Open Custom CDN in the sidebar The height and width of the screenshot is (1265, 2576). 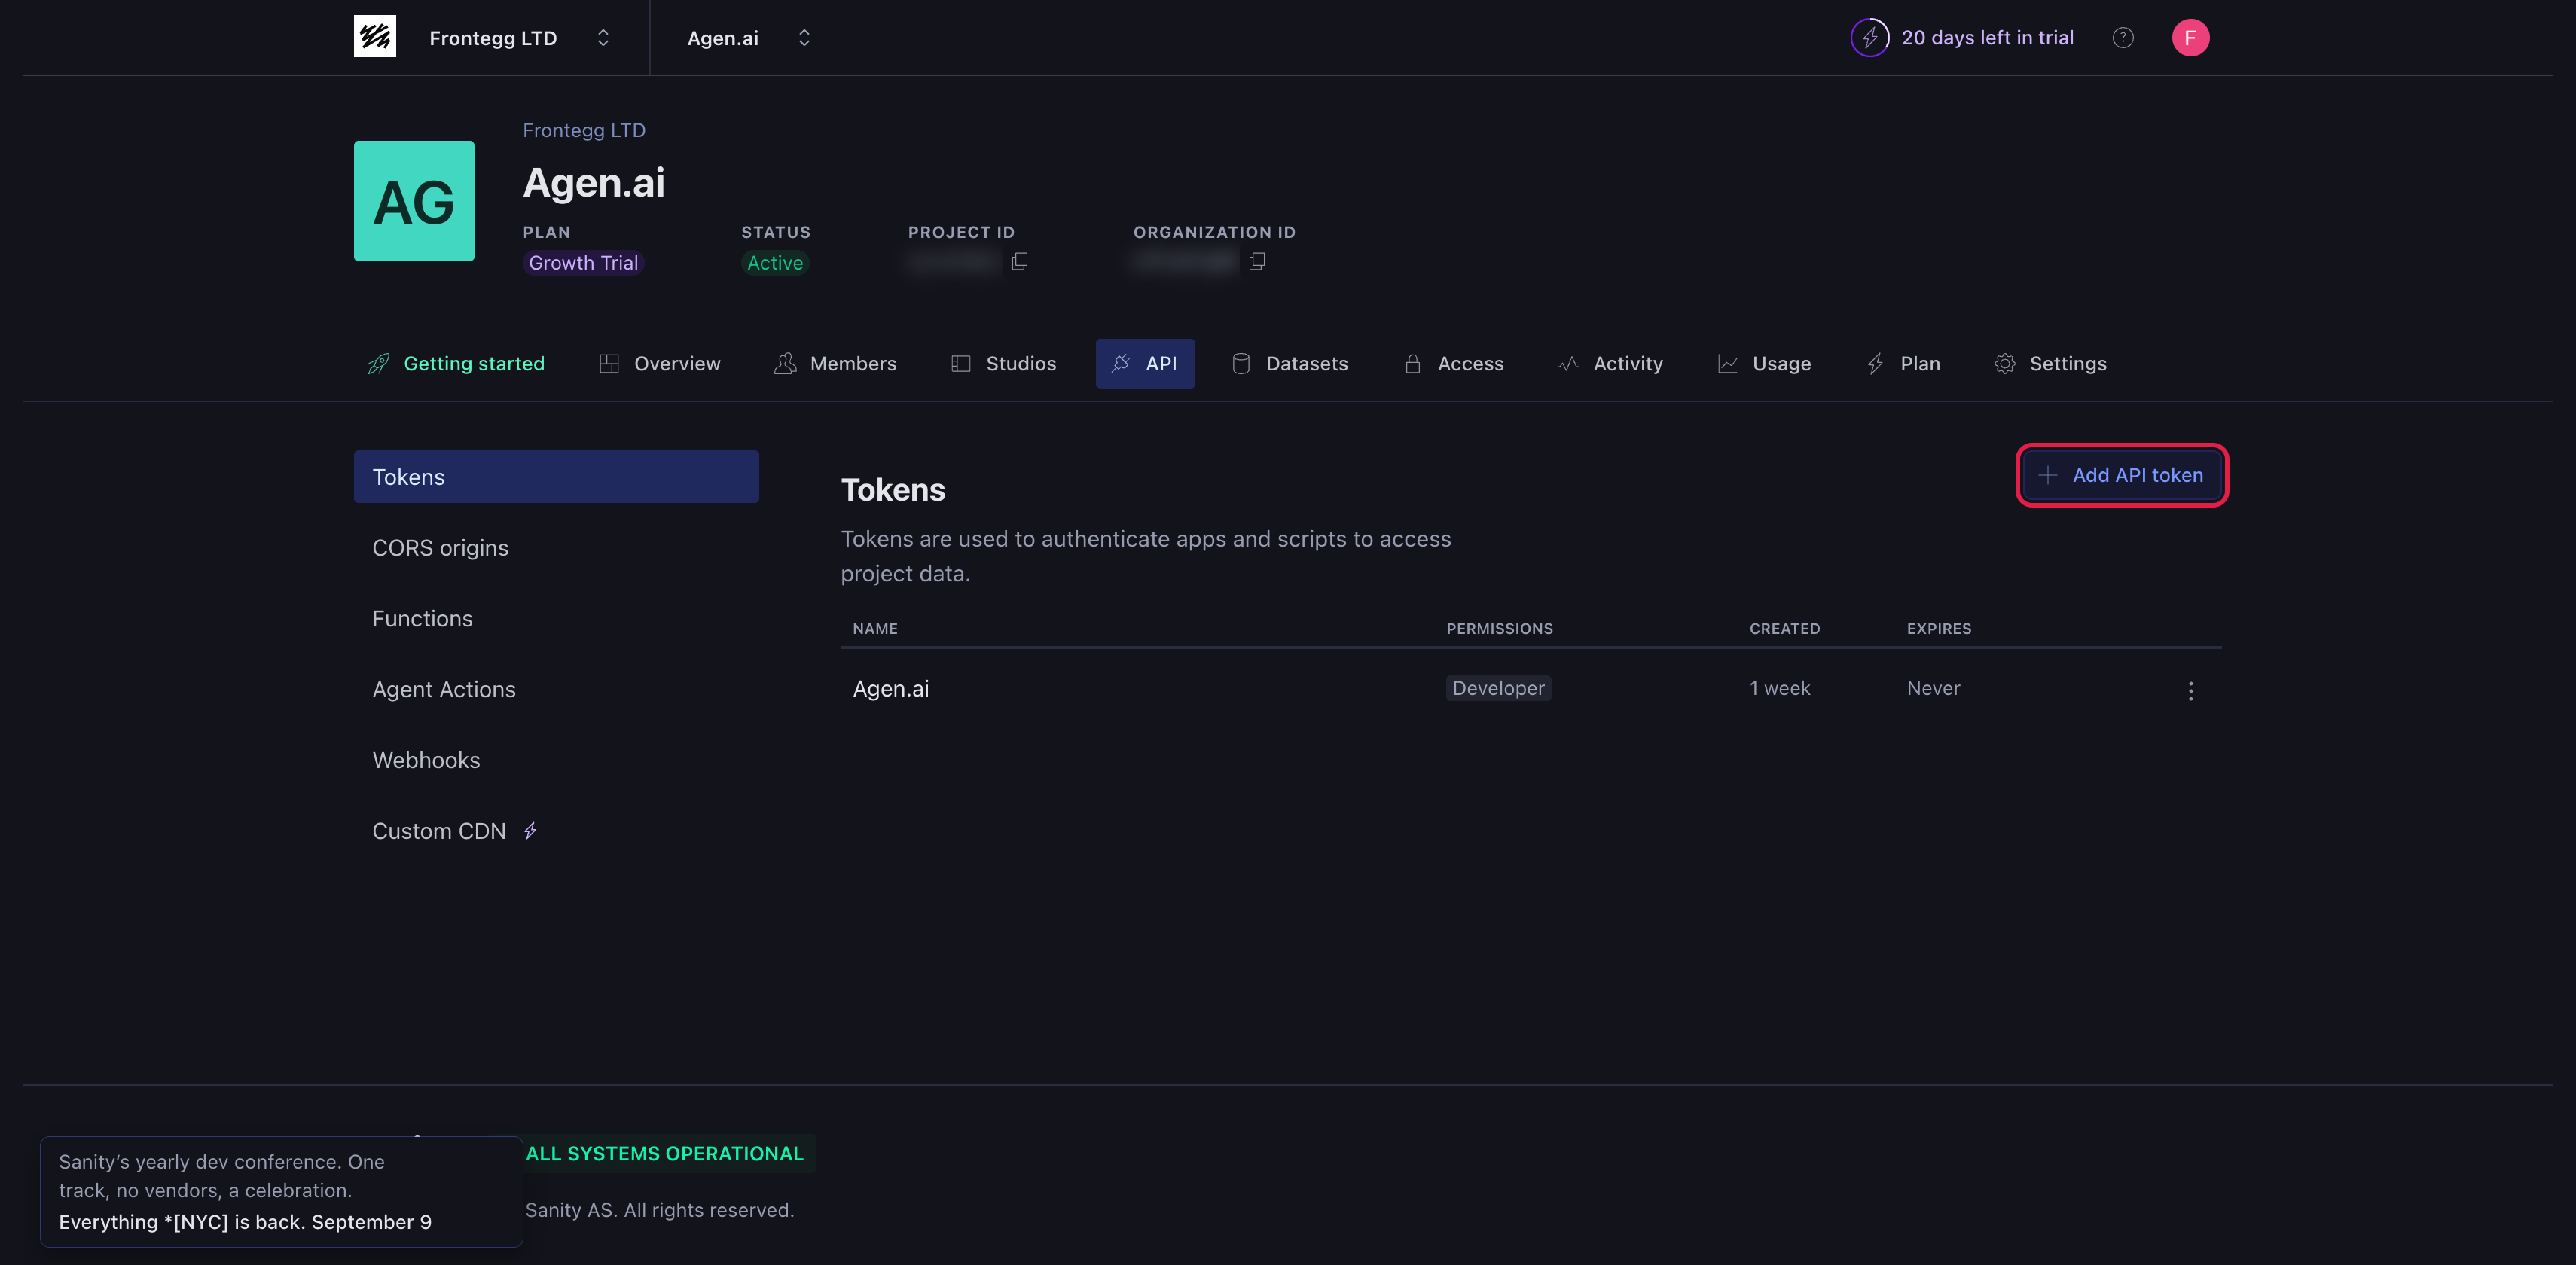(556, 831)
